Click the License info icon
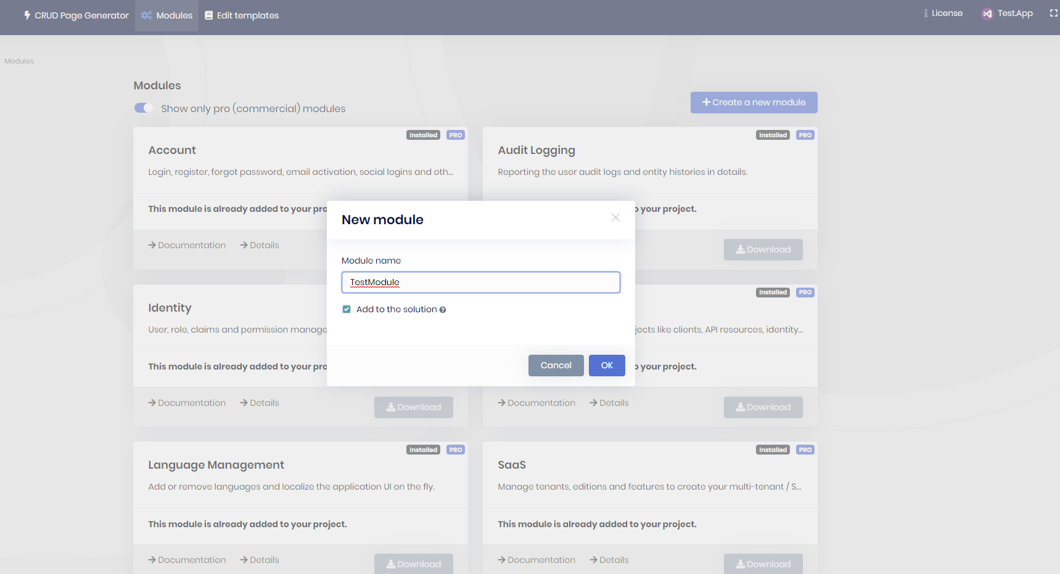 point(926,14)
